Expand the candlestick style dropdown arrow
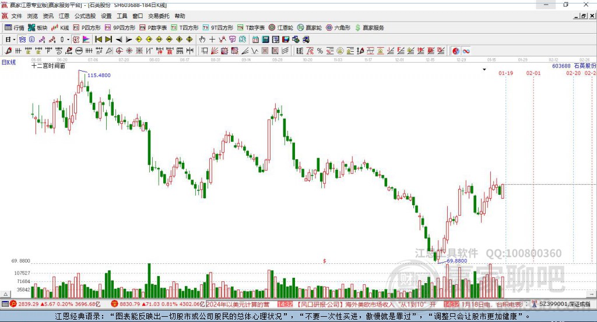597x322 pixels. point(68,40)
